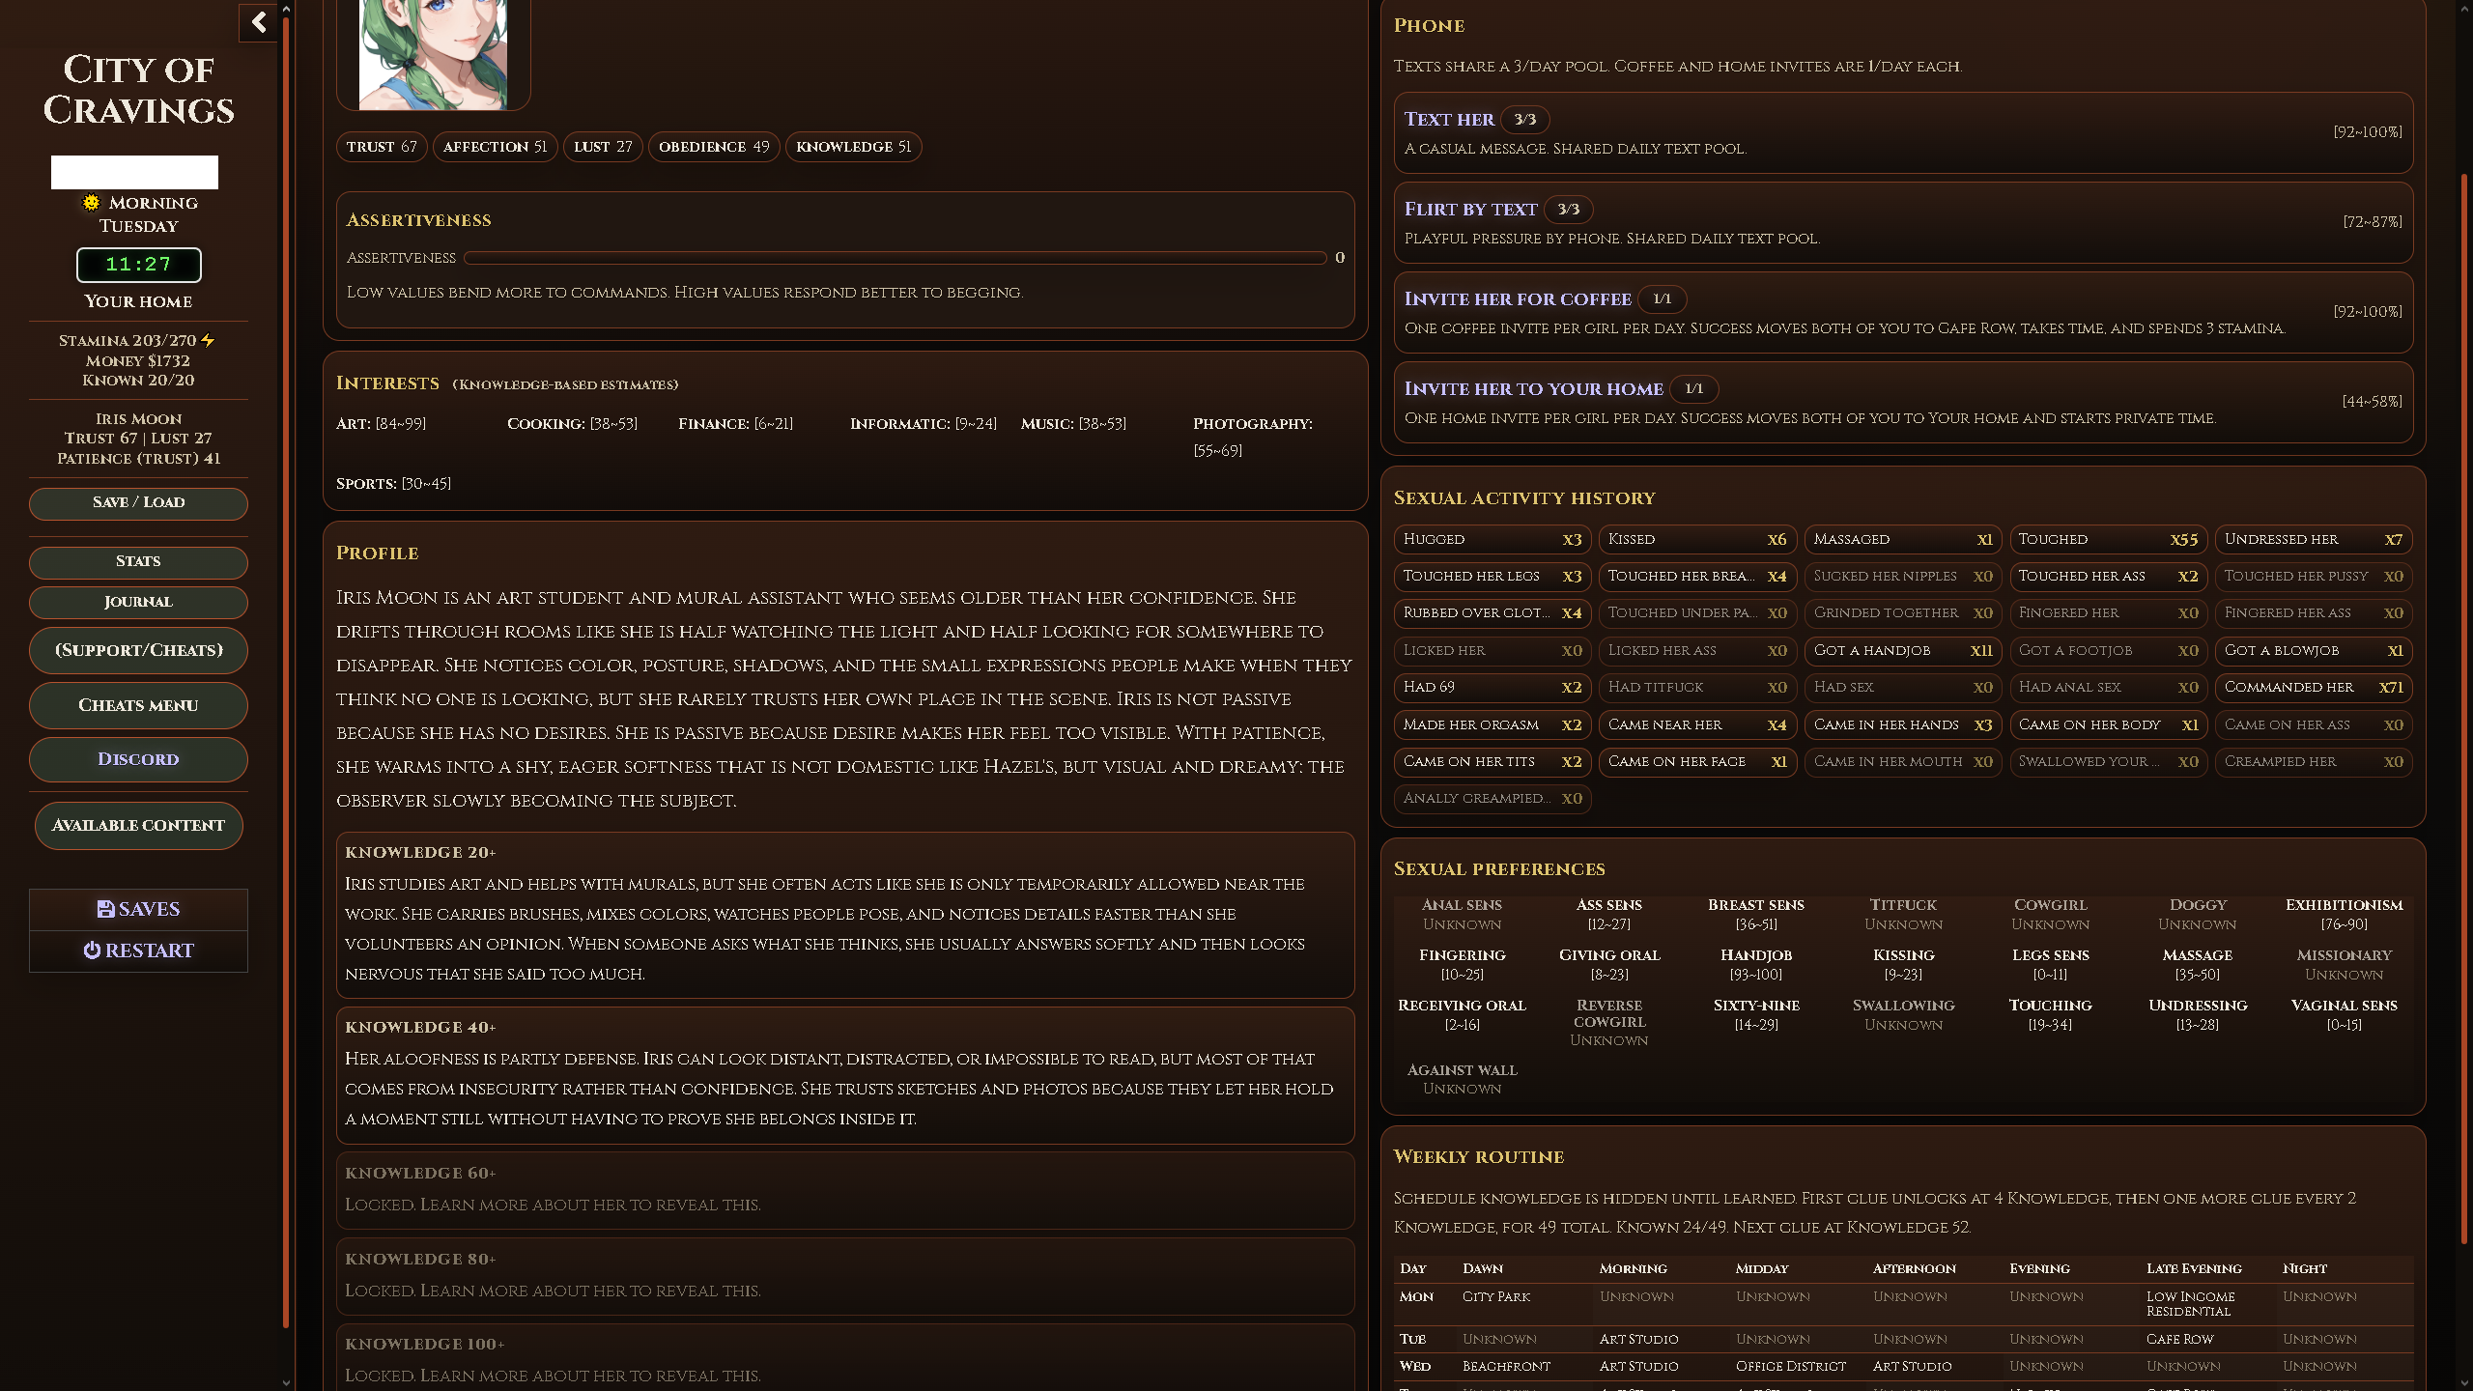Image resolution: width=2473 pixels, height=1391 pixels.
Task: Click the Coffee invite 1/1 counter badge
Action: [x=1662, y=299]
